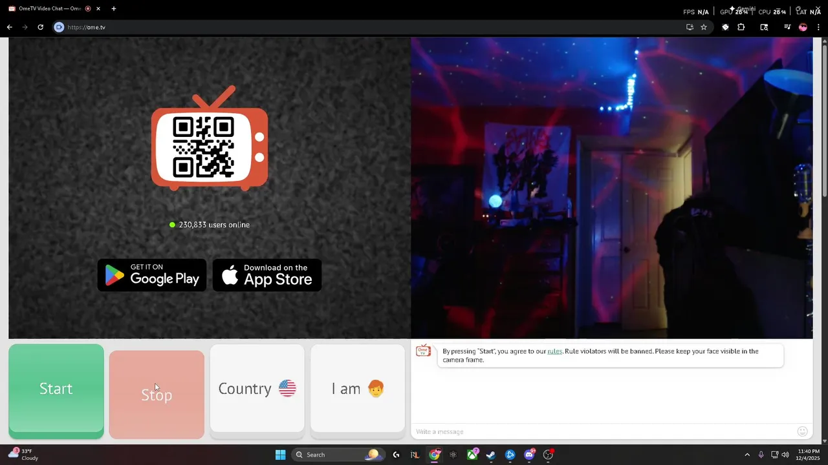Open the browser three-dot menu
Viewport: 828px width, 465px height.
pyautogui.click(x=819, y=27)
